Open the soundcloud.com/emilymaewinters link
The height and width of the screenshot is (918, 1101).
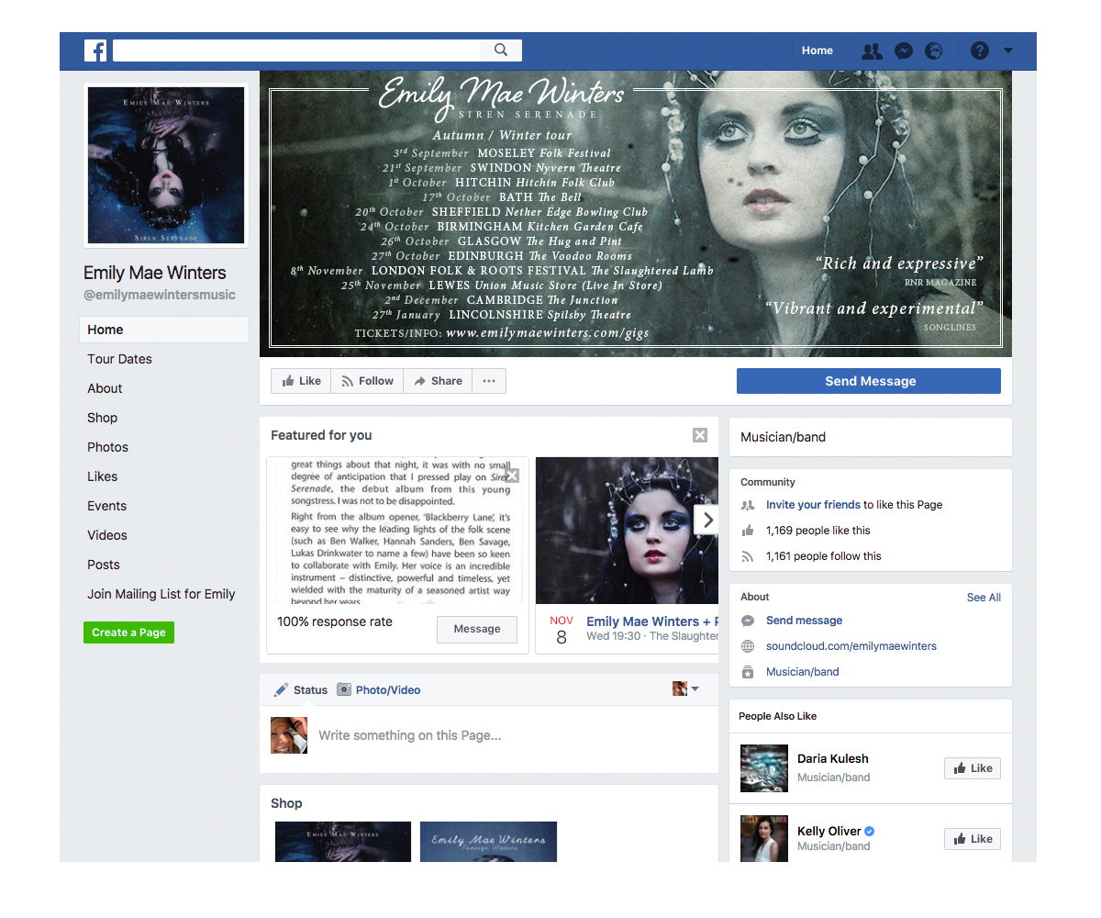[x=851, y=646]
